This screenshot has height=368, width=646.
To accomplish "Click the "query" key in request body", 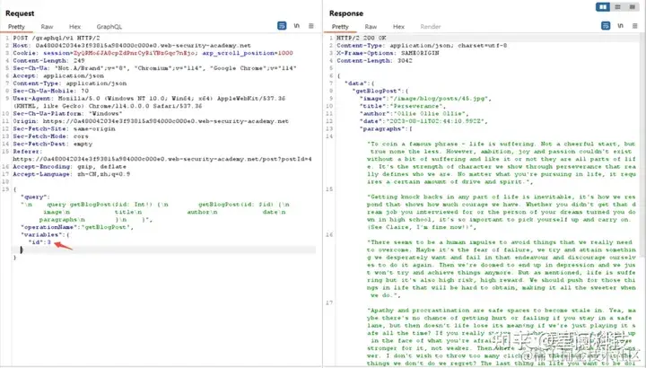I will (x=35, y=197).
